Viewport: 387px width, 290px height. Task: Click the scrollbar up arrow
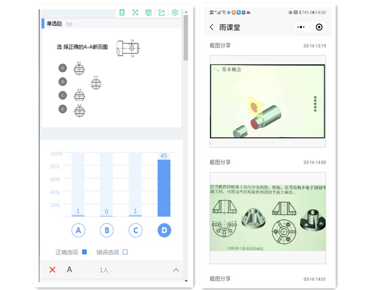pos(186,12)
